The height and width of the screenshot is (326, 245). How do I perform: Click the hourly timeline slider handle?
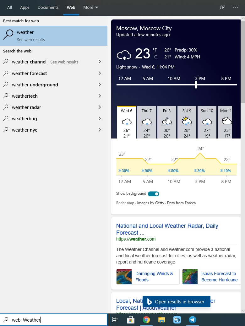(196, 84)
